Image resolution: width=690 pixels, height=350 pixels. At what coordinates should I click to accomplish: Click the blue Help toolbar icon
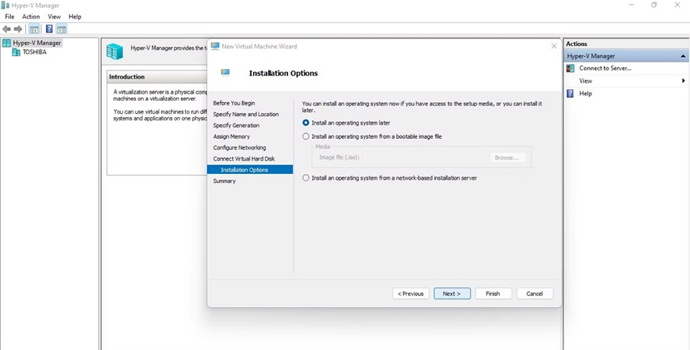click(50, 29)
